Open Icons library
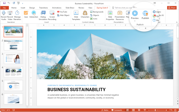 pos(94,19)
